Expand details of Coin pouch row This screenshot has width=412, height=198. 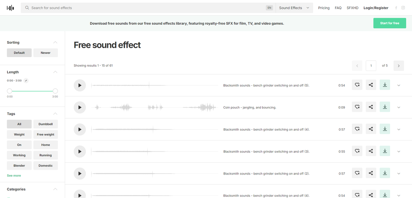tap(399, 107)
